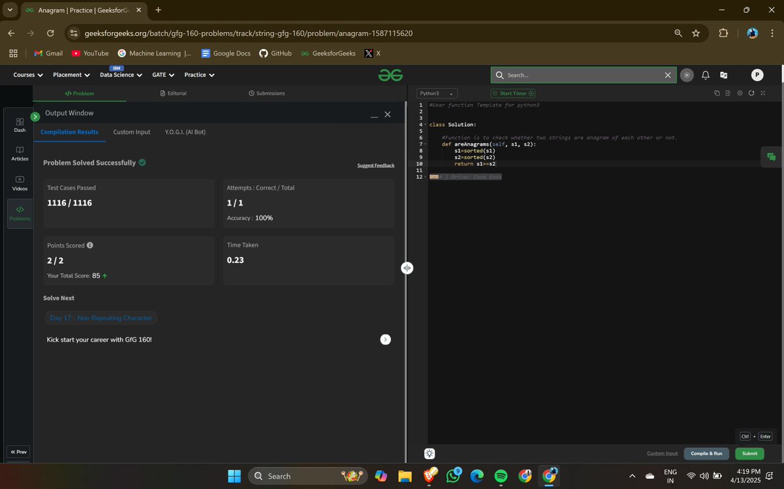Open a new browser tab
This screenshot has height=489, width=784.
(158, 10)
